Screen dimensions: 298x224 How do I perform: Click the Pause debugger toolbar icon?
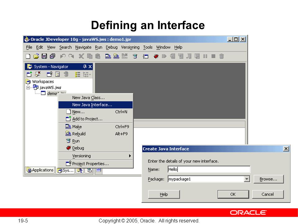click(205, 56)
